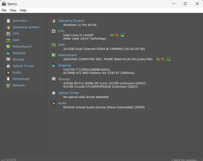
Task: Select RAM label in the sidebar
Action: pos(16,40)
